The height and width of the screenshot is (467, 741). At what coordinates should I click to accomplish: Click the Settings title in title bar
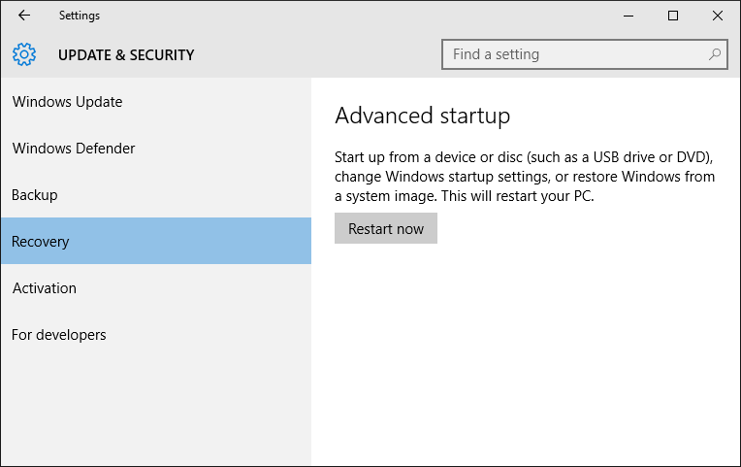pos(79,16)
